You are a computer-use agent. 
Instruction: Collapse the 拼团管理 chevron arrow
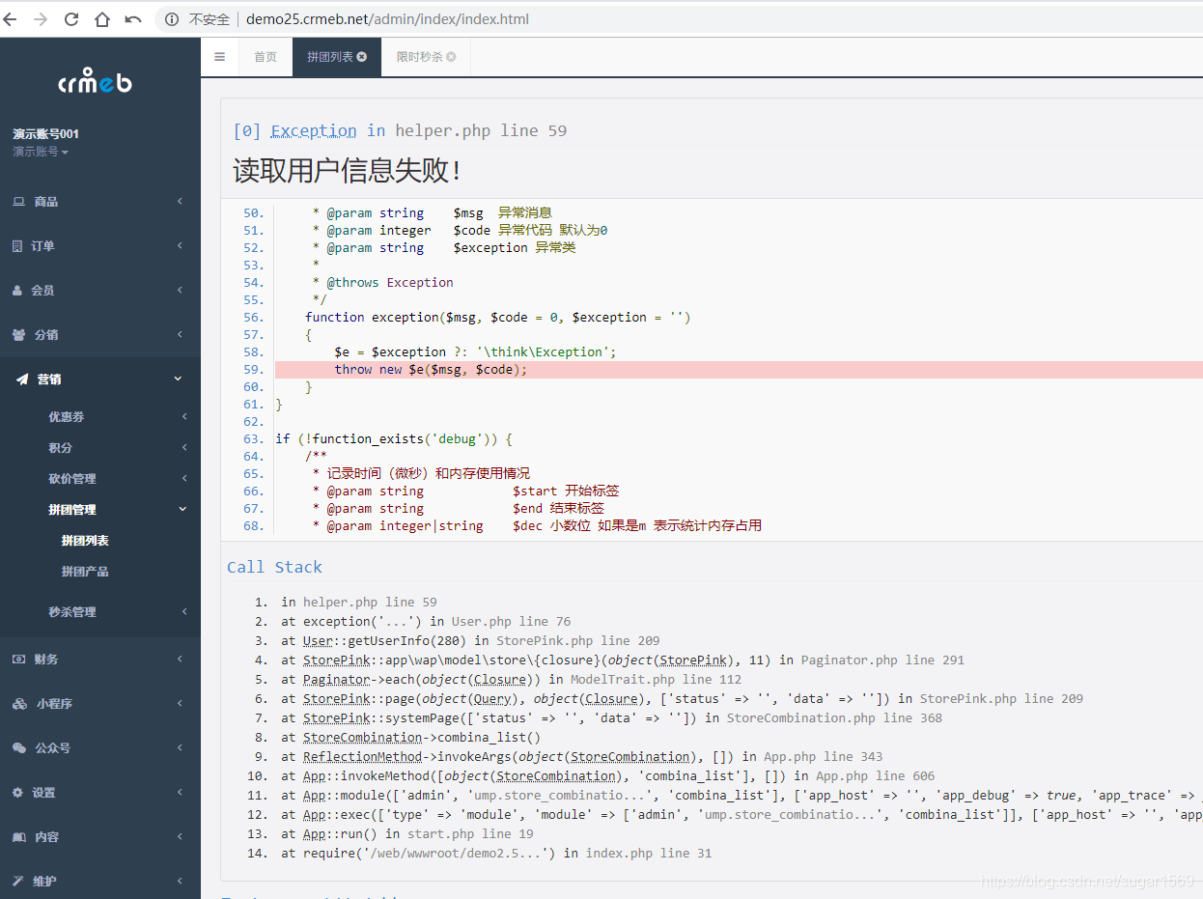click(x=183, y=509)
